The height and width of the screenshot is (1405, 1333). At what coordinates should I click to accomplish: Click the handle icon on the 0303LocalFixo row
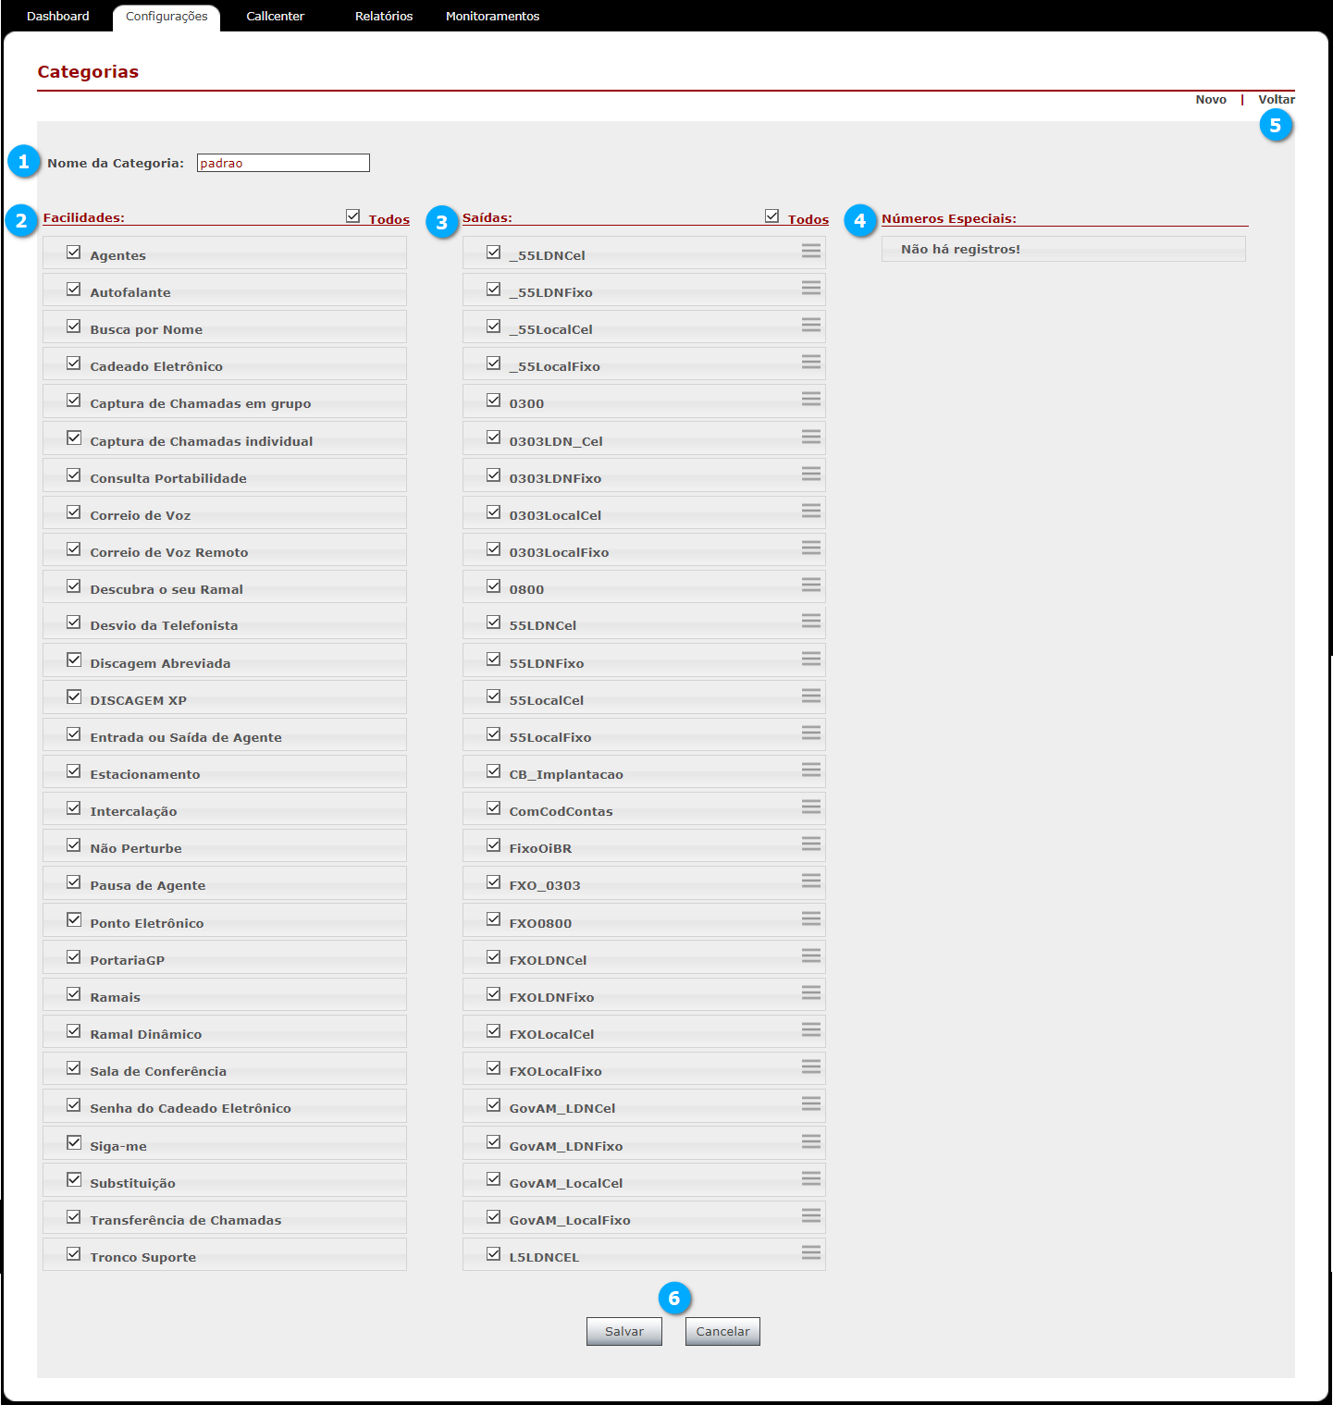pos(811,548)
